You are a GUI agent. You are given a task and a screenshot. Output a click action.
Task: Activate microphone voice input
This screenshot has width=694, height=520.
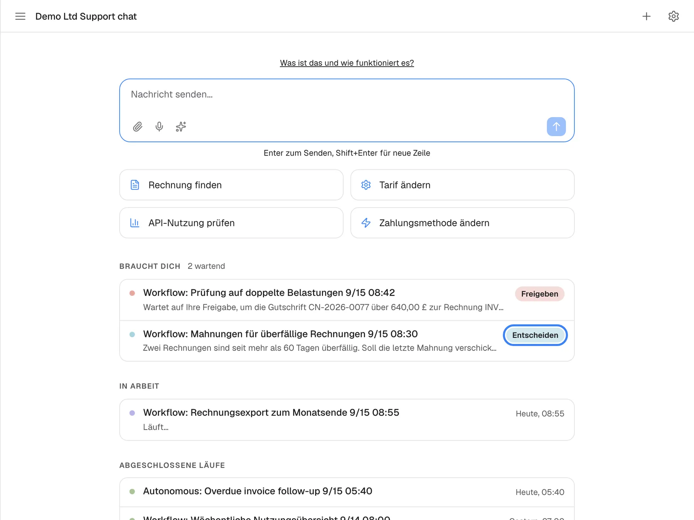click(x=159, y=127)
